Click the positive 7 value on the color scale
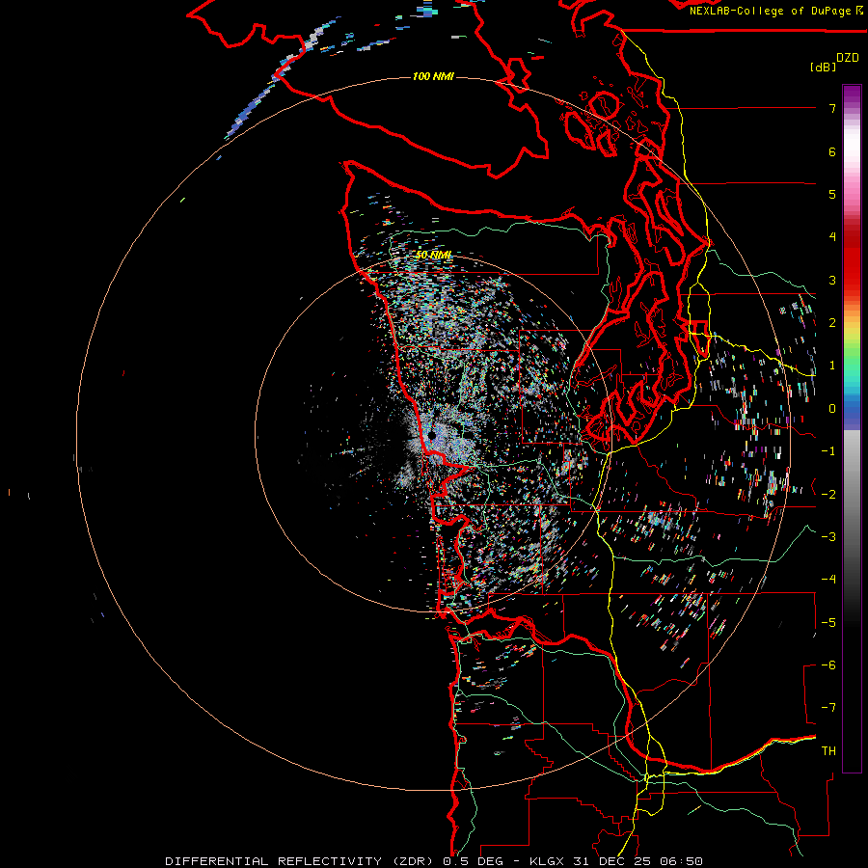The image size is (868, 868). coord(832,108)
